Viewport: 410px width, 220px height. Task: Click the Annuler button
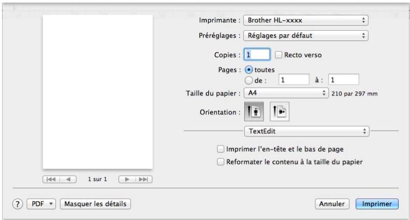(x=332, y=204)
